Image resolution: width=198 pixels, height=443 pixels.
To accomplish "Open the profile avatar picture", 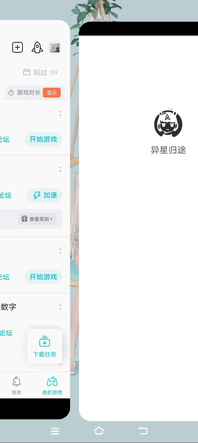I will (x=55, y=48).
